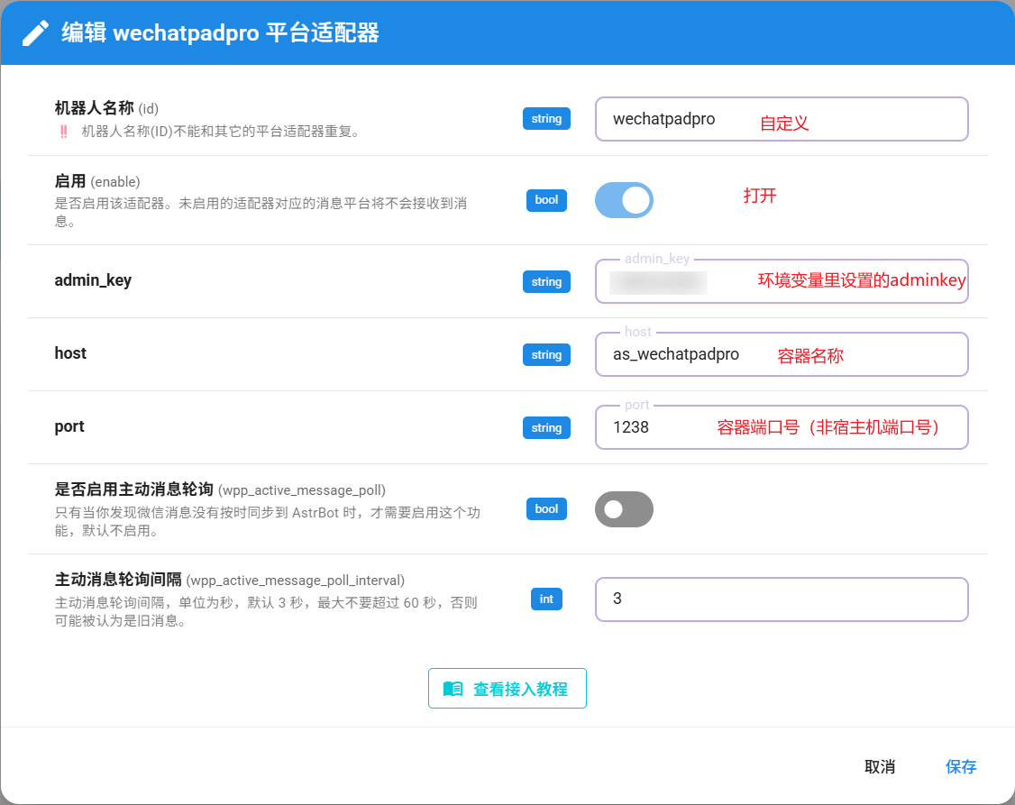Click the string badge in the host row
This screenshot has height=805, width=1015.
546,354
